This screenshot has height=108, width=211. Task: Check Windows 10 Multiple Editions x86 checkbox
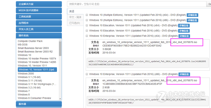point(87,20)
